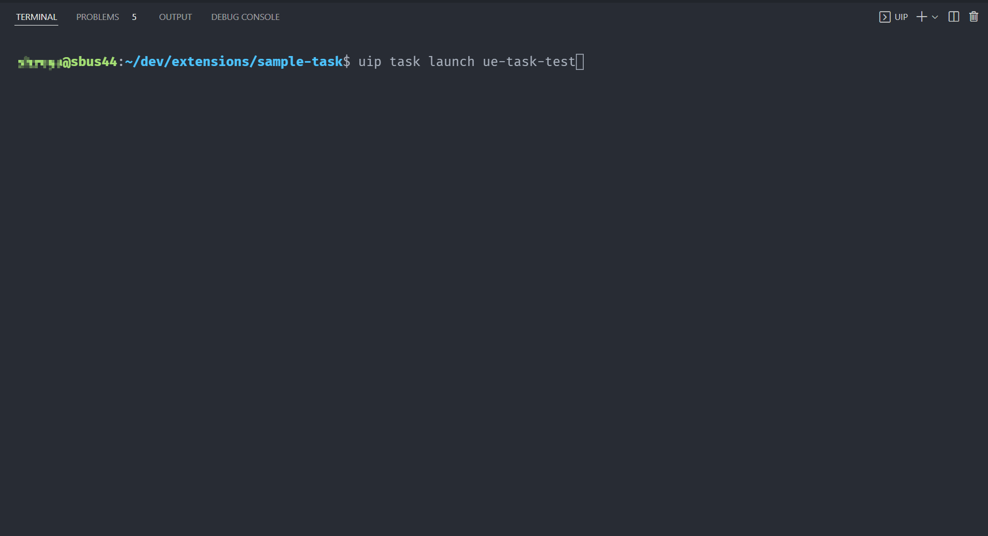Click the block cursor after ue-task-test
The height and width of the screenshot is (536, 988).
[580, 62]
